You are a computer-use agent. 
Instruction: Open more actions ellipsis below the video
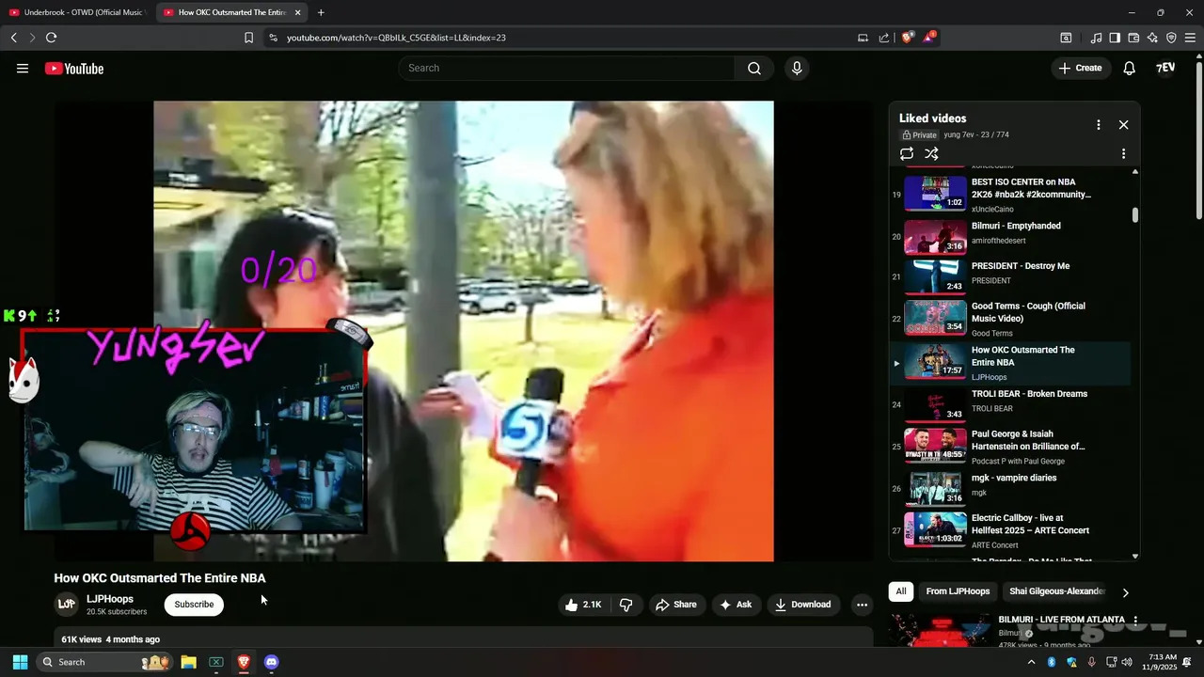pyautogui.click(x=861, y=605)
